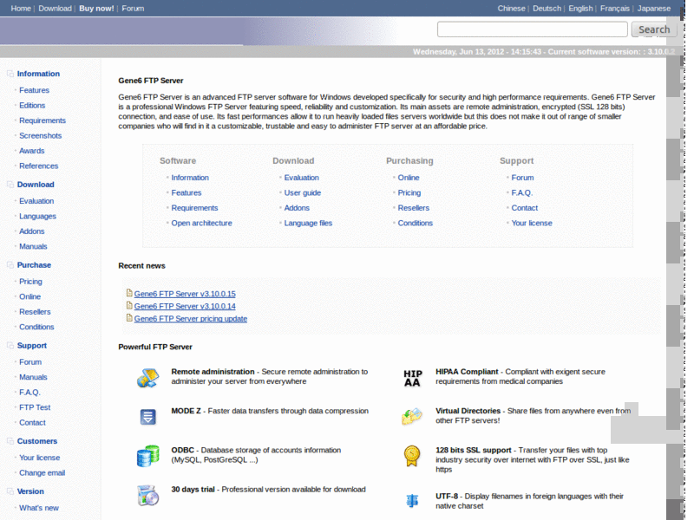This screenshot has height=520, width=694.
Task: Open Screenshots in the left sidebar
Action: (40, 136)
